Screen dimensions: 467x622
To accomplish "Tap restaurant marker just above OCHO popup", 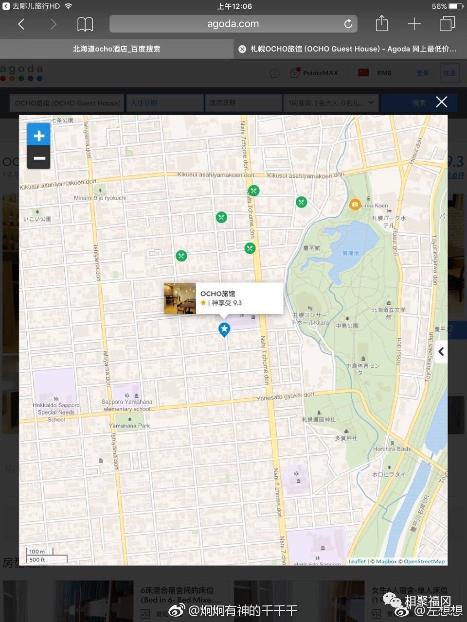I will 250,248.
